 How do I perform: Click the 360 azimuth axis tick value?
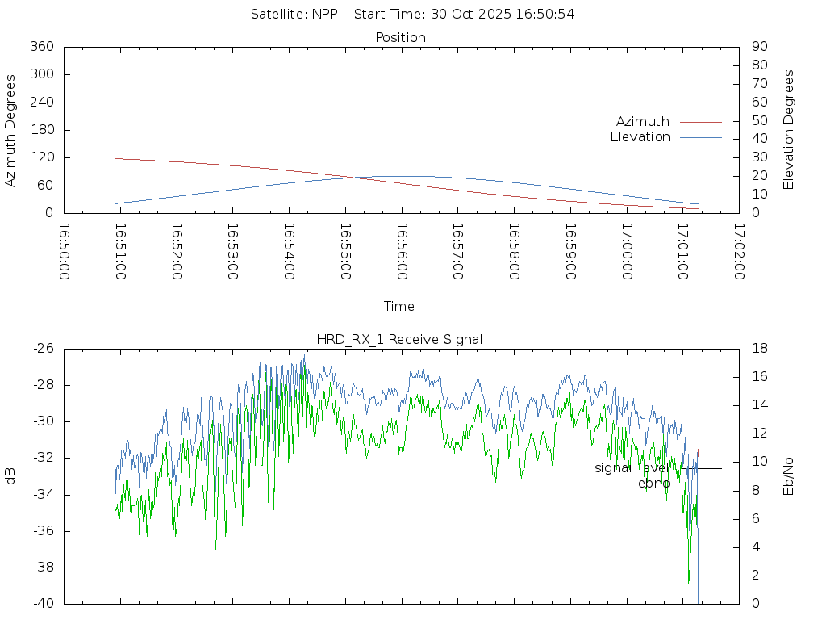[x=41, y=47]
